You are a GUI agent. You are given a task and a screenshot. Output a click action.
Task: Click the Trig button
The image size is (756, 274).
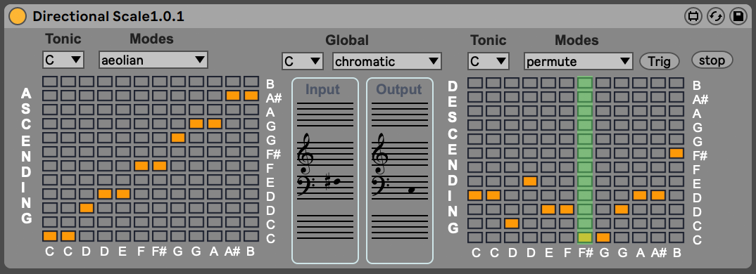point(659,61)
